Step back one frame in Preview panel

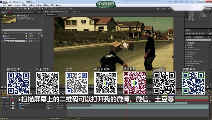point(190,33)
